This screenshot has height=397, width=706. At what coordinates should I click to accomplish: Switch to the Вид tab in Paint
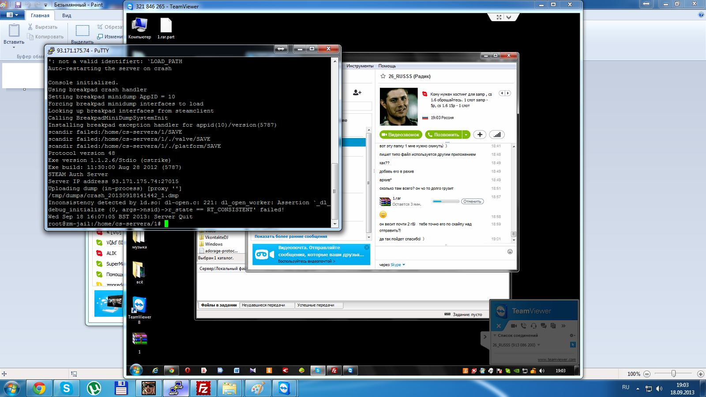coord(67,15)
